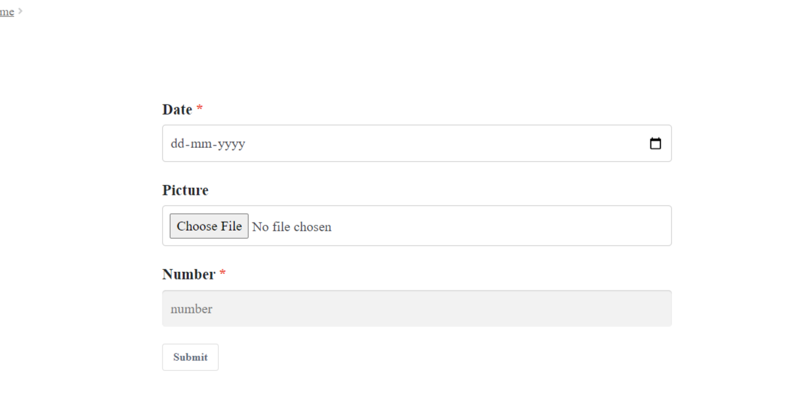Select the "mm" month segment in Date field
Viewport: 810px width, 413px height.
[x=199, y=143]
